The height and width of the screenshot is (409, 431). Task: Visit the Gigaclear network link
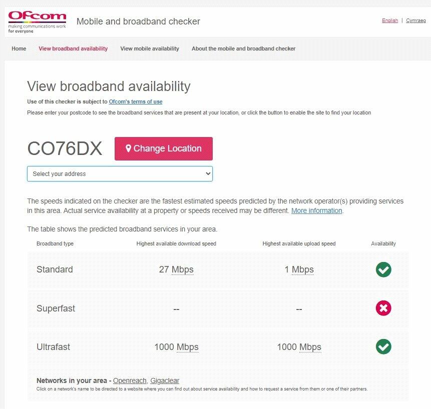tap(165, 380)
